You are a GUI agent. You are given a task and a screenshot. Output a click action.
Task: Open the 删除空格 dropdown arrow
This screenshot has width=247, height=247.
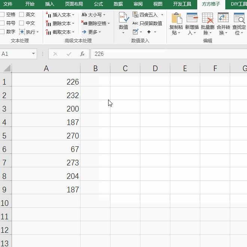point(109,24)
